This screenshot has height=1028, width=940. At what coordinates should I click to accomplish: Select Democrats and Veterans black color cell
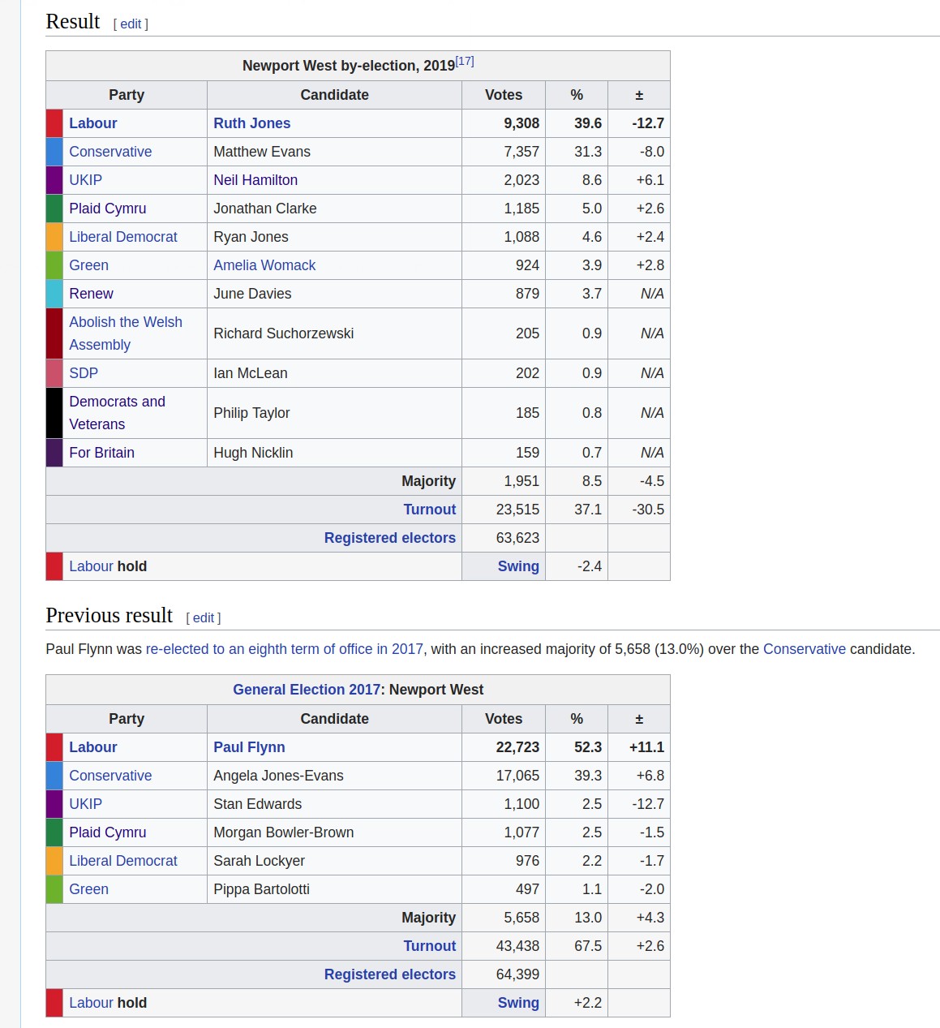pyautogui.click(x=54, y=413)
